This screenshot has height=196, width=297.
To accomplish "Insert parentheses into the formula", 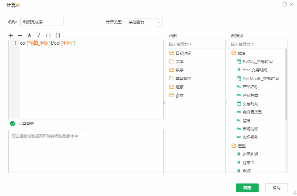I will click(48, 35).
